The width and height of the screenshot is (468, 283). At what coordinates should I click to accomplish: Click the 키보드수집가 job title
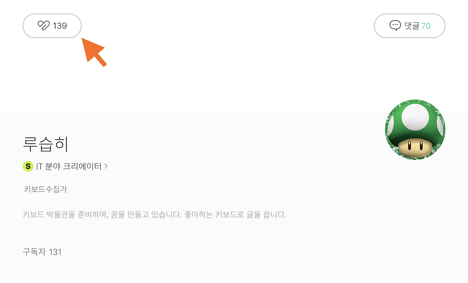[x=45, y=189]
